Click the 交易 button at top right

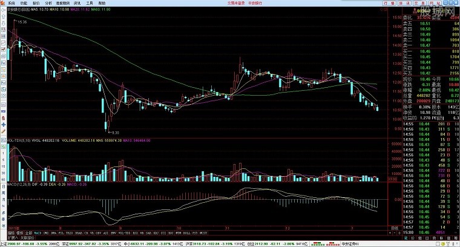420,3
